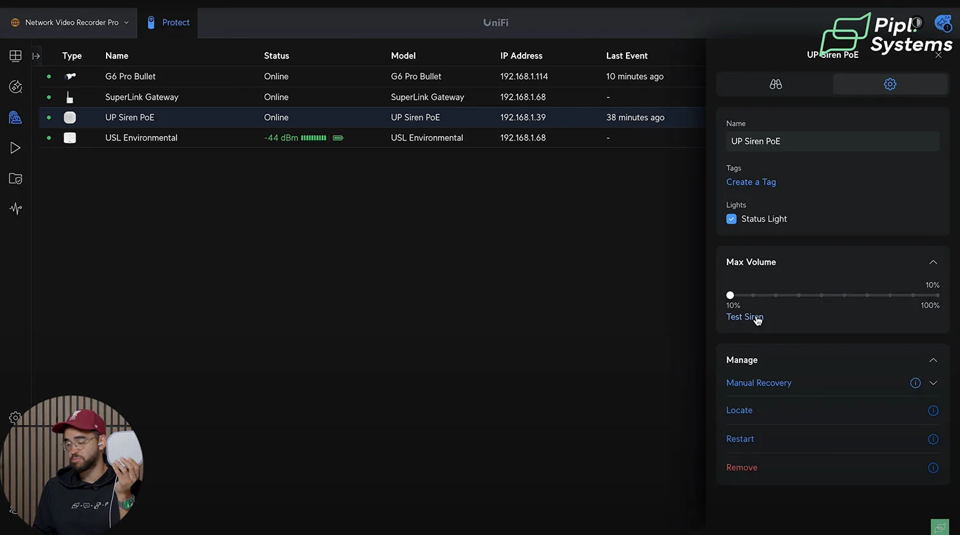The image size is (960, 535).
Task: Select the G6 Pro Bullet name cell
Action: [x=130, y=76]
